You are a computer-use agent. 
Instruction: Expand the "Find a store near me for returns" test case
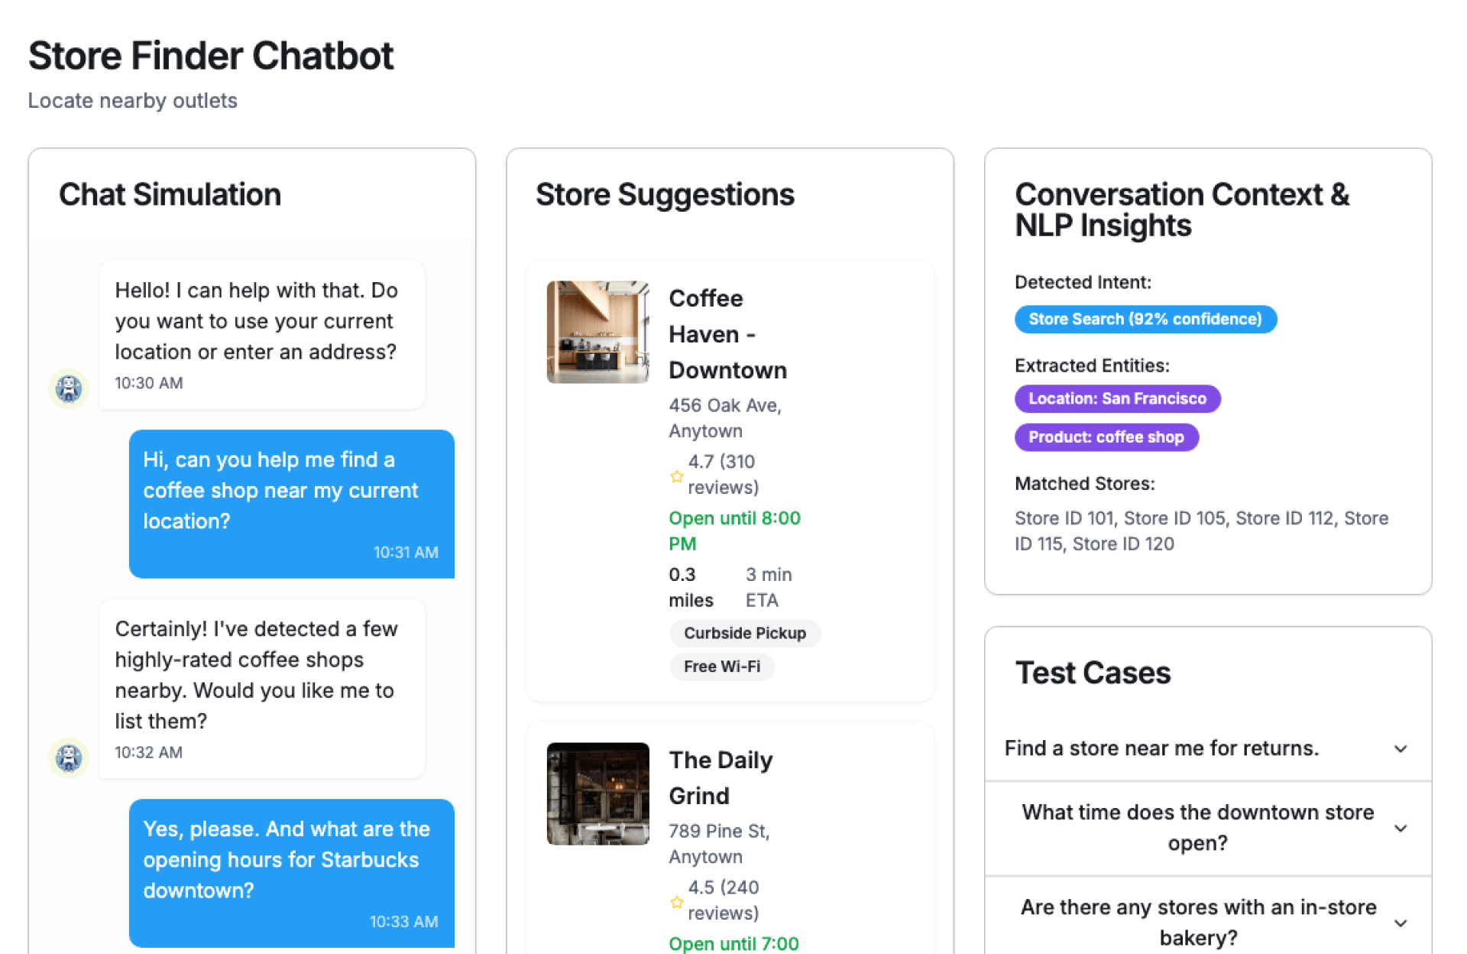[1400, 748]
